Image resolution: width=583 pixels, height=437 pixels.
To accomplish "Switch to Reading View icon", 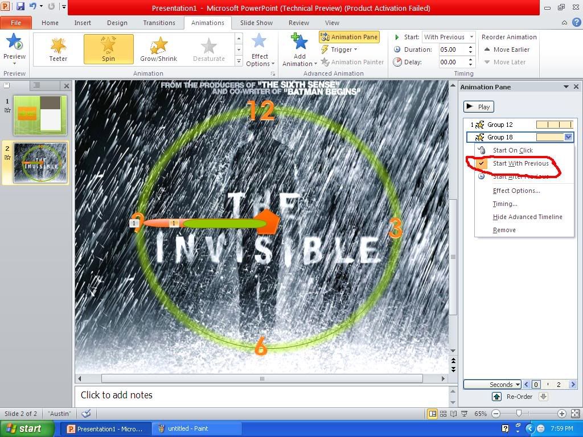I will (x=454, y=413).
